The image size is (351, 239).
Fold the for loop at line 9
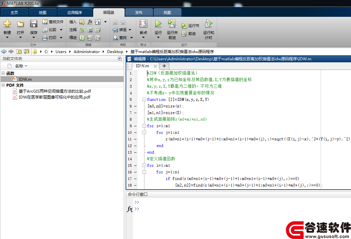144,126
